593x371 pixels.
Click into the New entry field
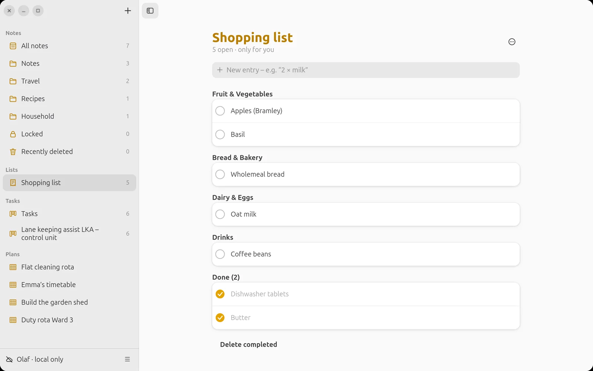click(x=366, y=70)
